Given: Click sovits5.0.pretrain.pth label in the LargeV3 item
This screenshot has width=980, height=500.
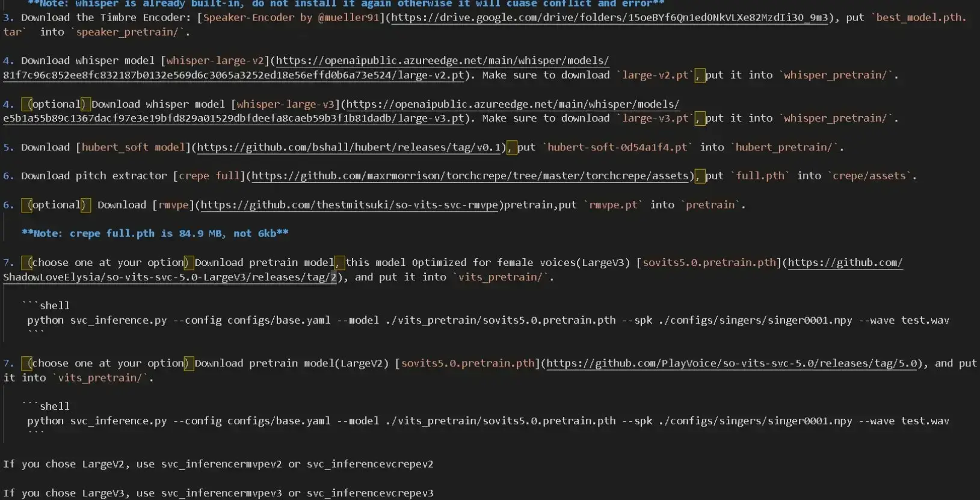Looking at the screenshot, I should [x=709, y=262].
